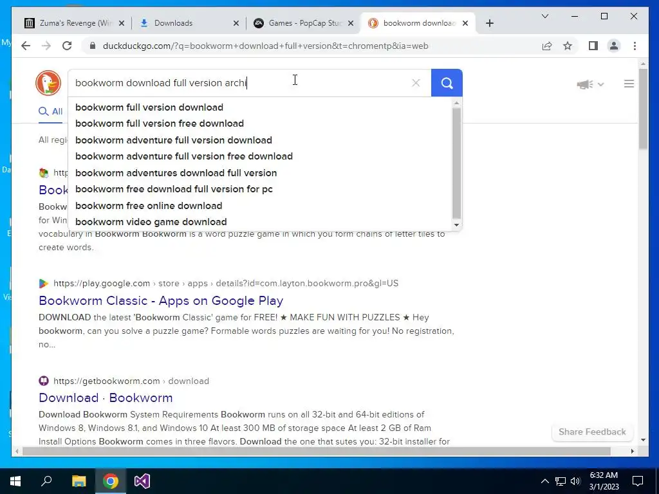
Task: Click the getbookworm.com favicon
Action: 44,381
